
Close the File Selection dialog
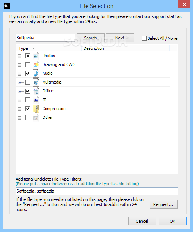[x=184, y=4]
